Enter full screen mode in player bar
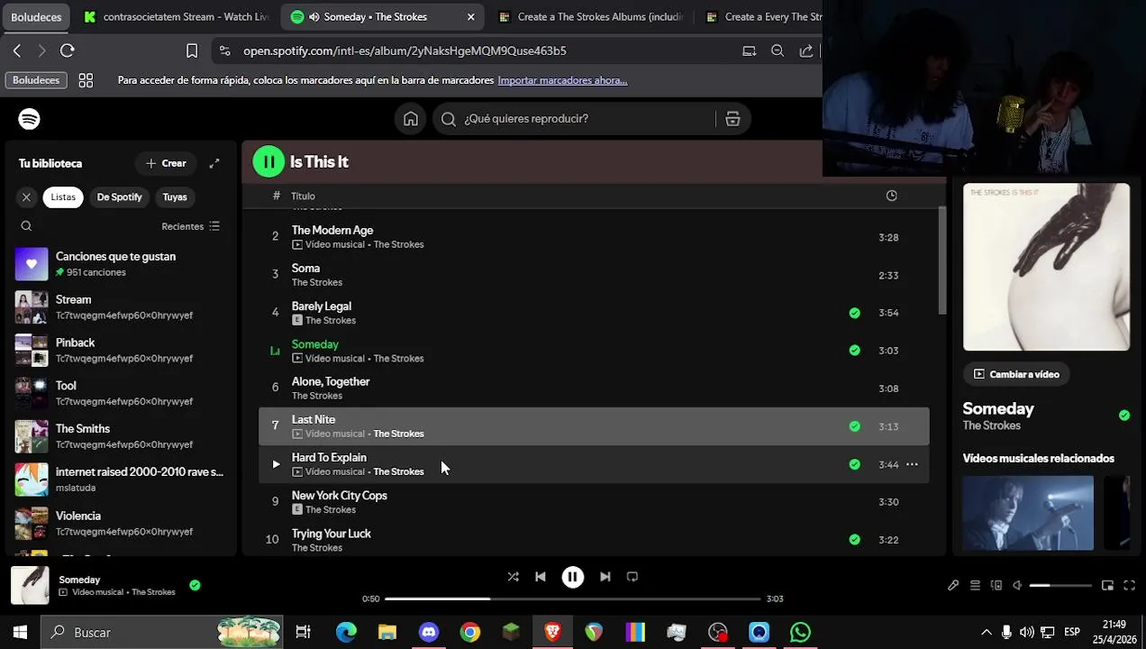Screen dimensions: 1146x649 point(1129,585)
